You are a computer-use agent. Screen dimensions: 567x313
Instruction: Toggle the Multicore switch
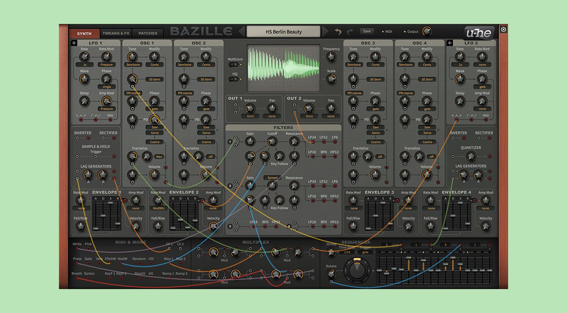pyautogui.click(x=233, y=64)
